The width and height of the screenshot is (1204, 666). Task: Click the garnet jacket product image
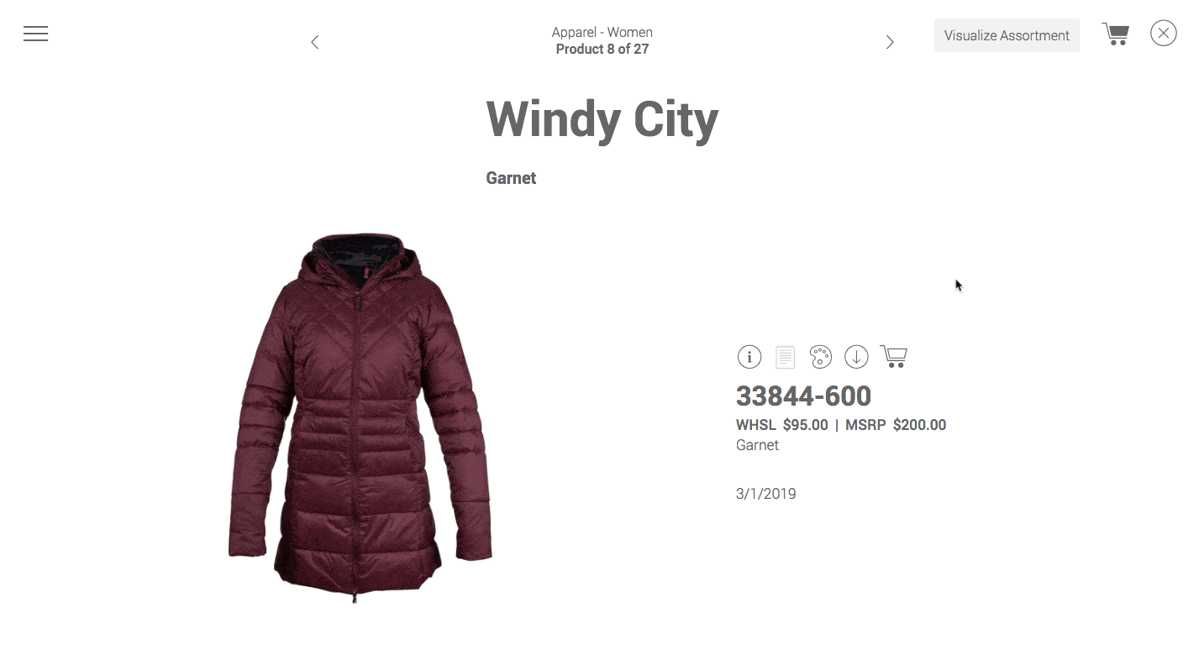coord(360,417)
